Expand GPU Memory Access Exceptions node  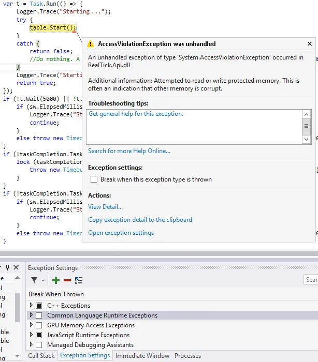pyautogui.click(x=31, y=325)
